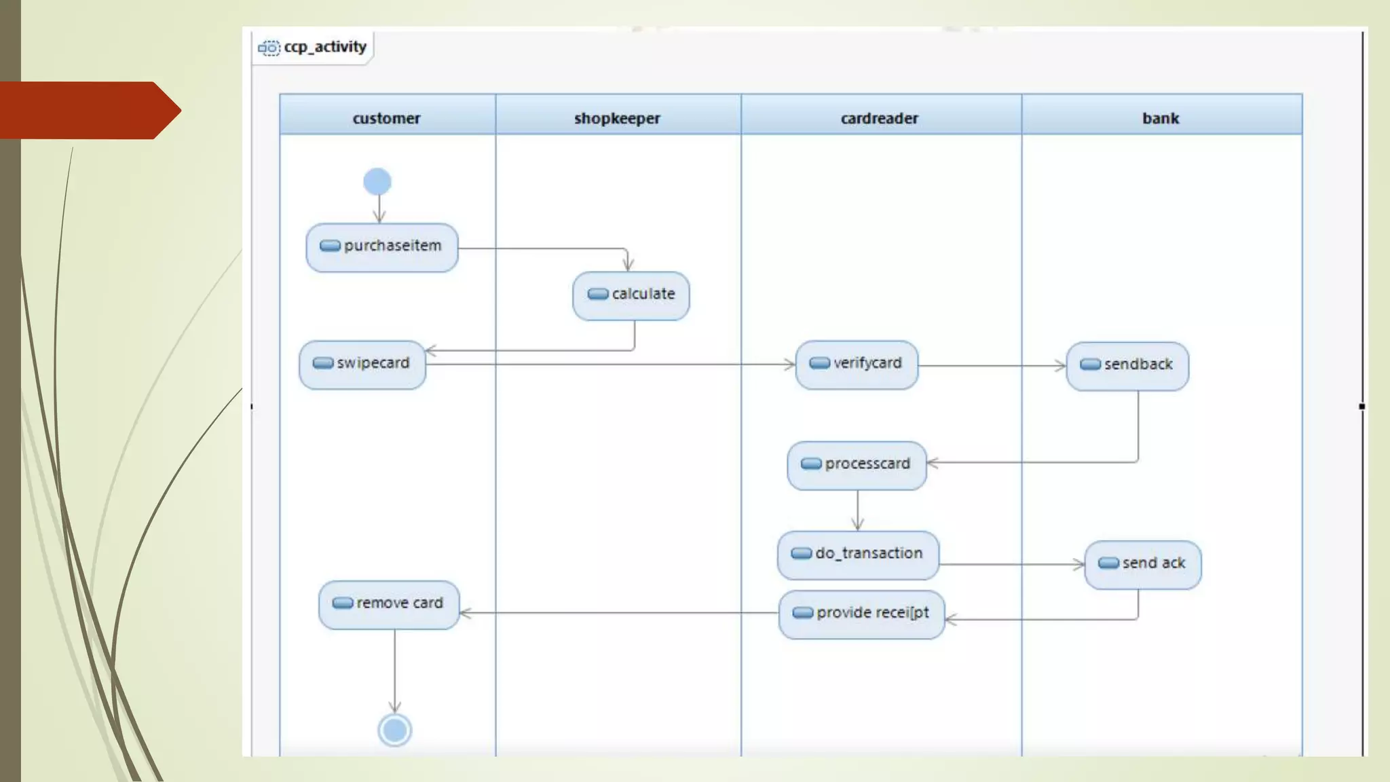The height and width of the screenshot is (782, 1390).
Task: Select the cardreader swimlane header
Action: point(880,117)
